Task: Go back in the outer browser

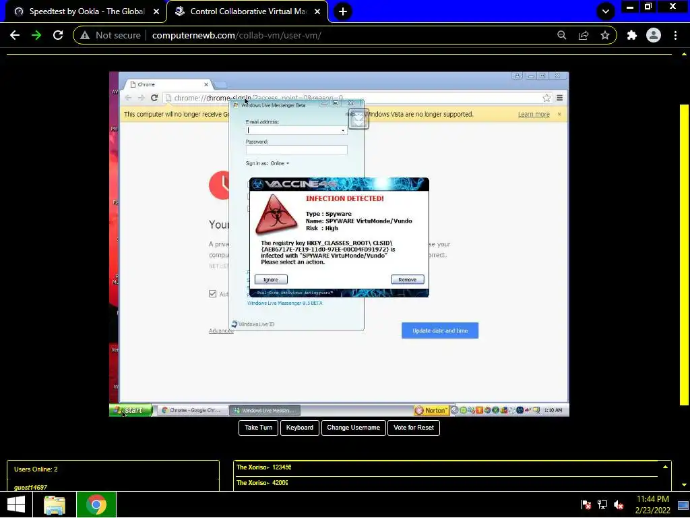Action: point(15,35)
